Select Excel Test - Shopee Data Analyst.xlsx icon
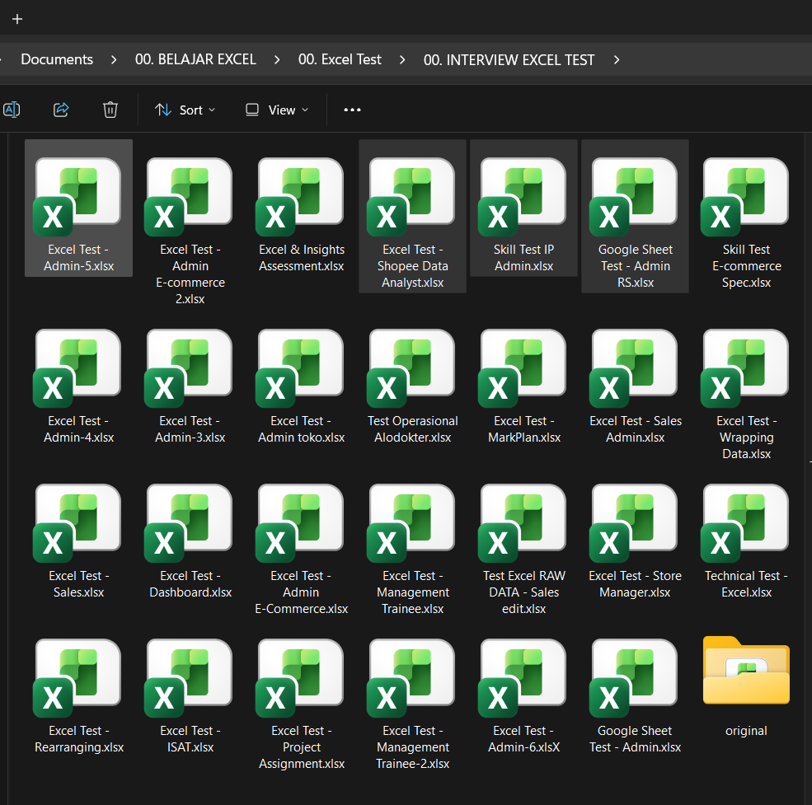Image resolution: width=812 pixels, height=805 pixels. [x=411, y=197]
